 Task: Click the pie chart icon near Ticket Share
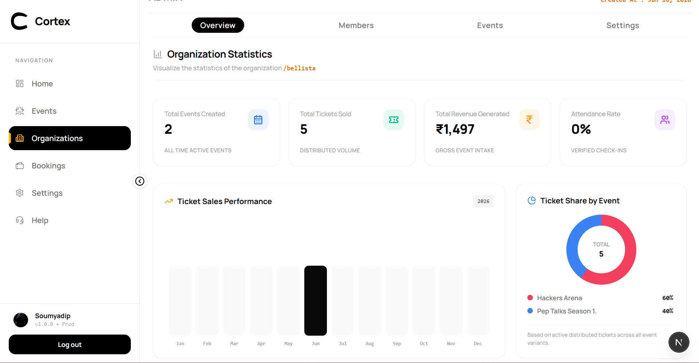click(x=532, y=200)
